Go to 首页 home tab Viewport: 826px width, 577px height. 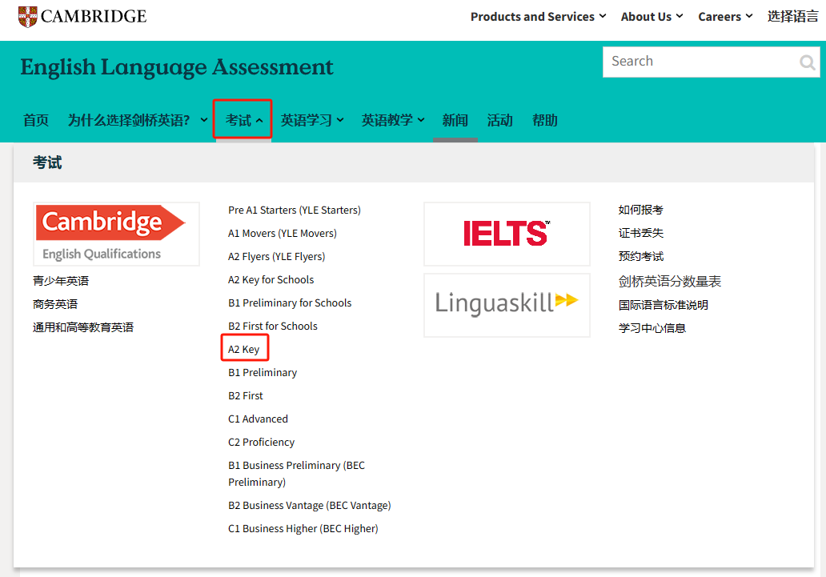click(36, 120)
